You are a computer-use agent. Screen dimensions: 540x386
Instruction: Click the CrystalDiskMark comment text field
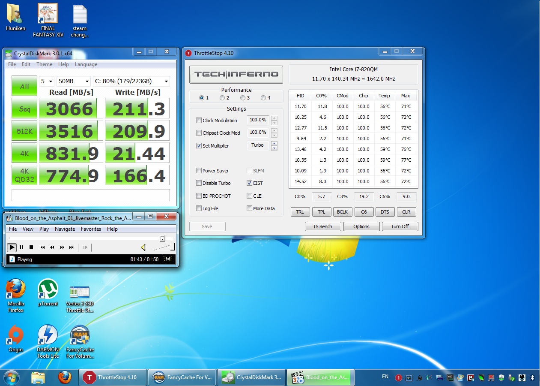(x=91, y=195)
